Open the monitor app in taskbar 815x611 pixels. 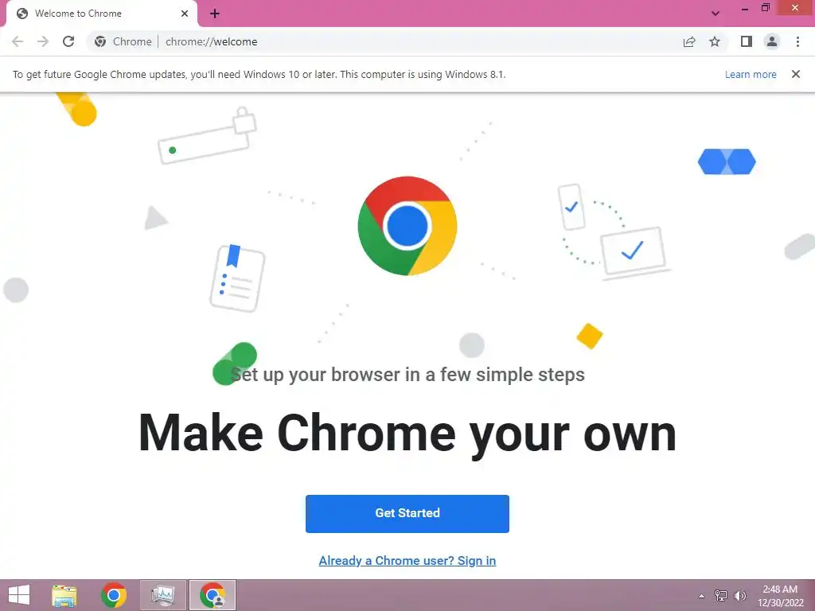(163, 595)
